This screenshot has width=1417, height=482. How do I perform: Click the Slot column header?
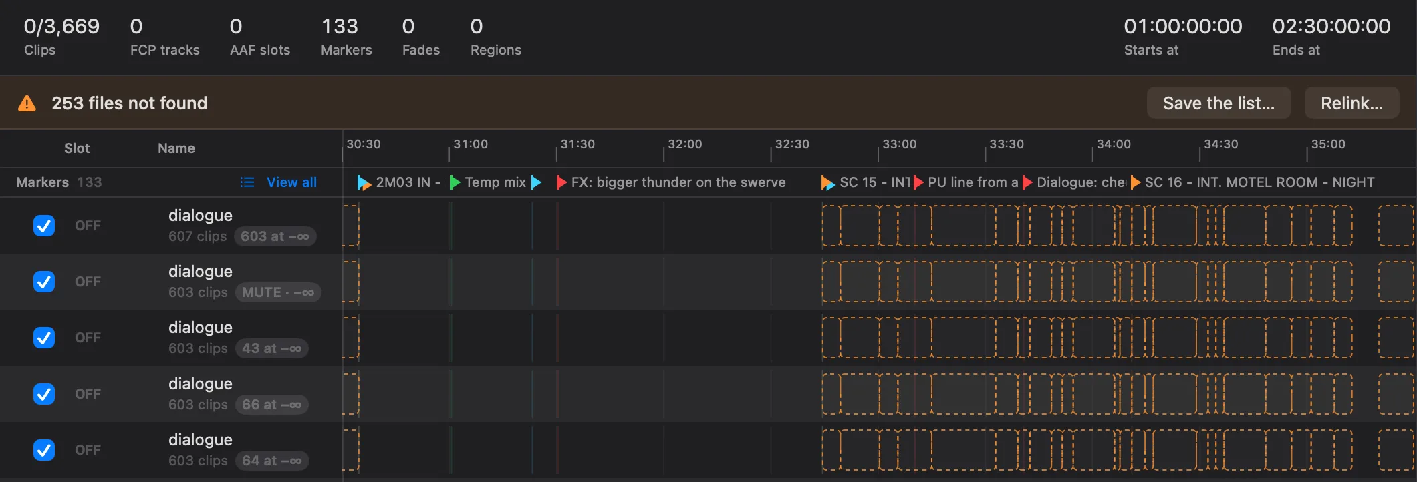(x=77, y=148)
